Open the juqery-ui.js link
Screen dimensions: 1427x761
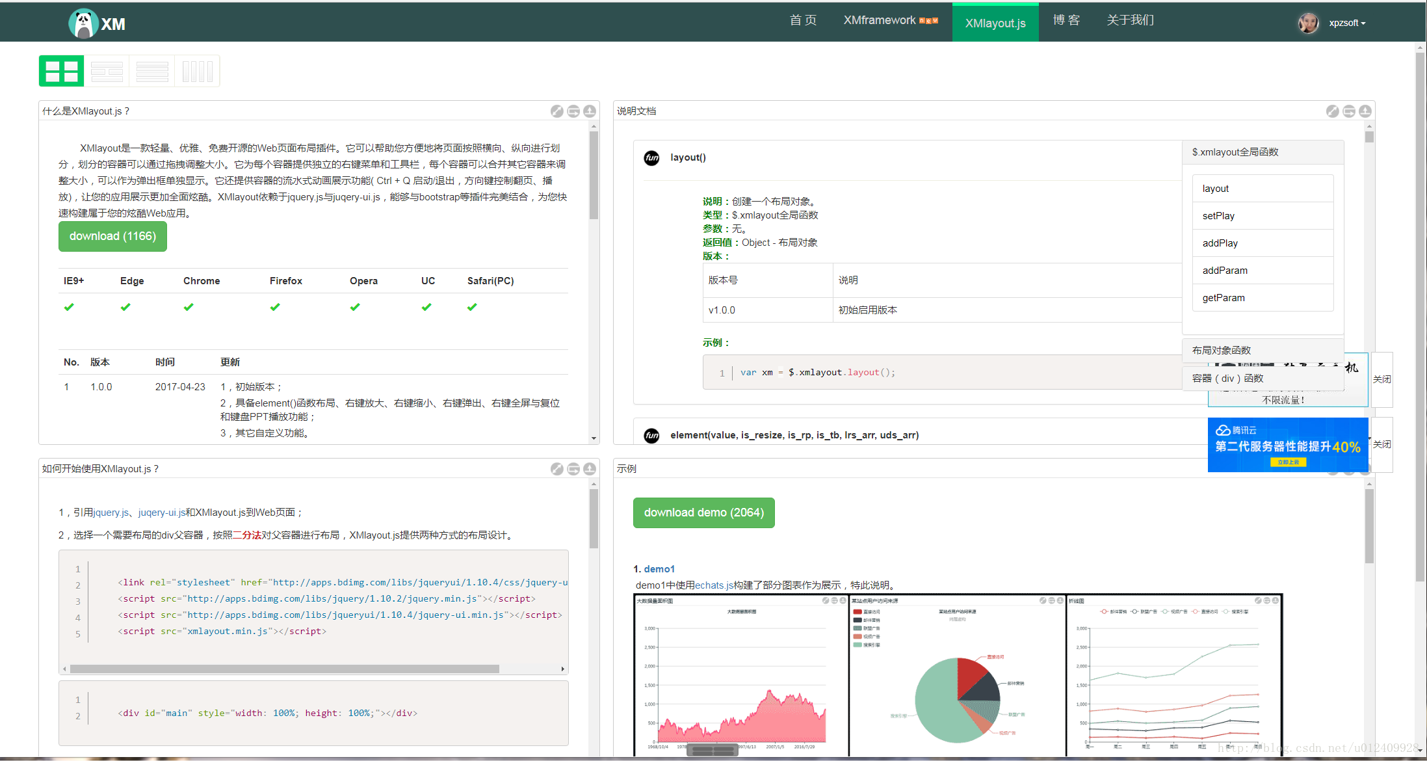(161, 513)
